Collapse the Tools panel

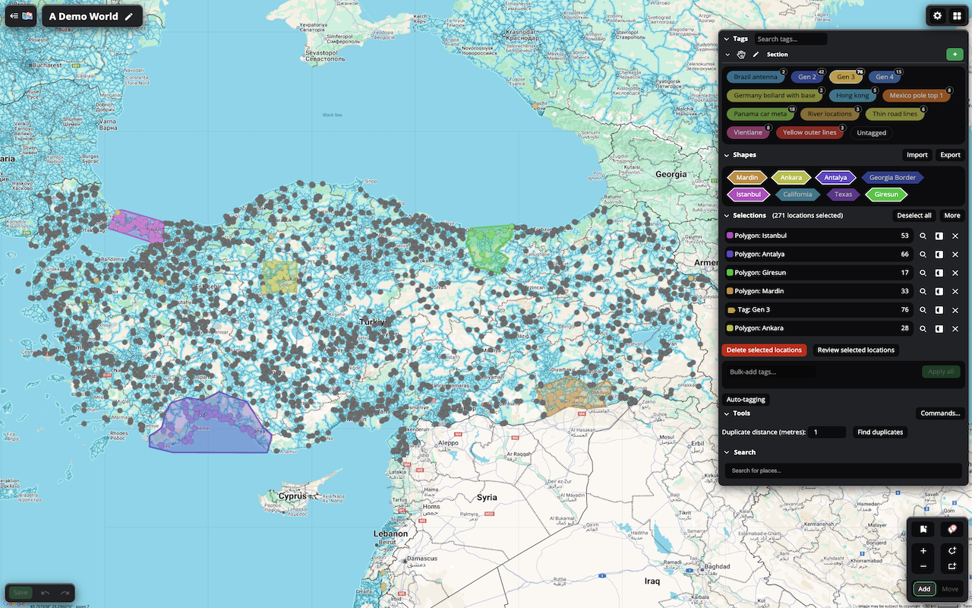pyautogui.click(x=727, y=413)
